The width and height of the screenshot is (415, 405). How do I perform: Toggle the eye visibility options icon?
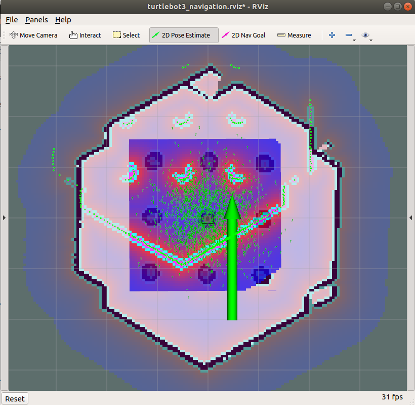tap(365, 35)
